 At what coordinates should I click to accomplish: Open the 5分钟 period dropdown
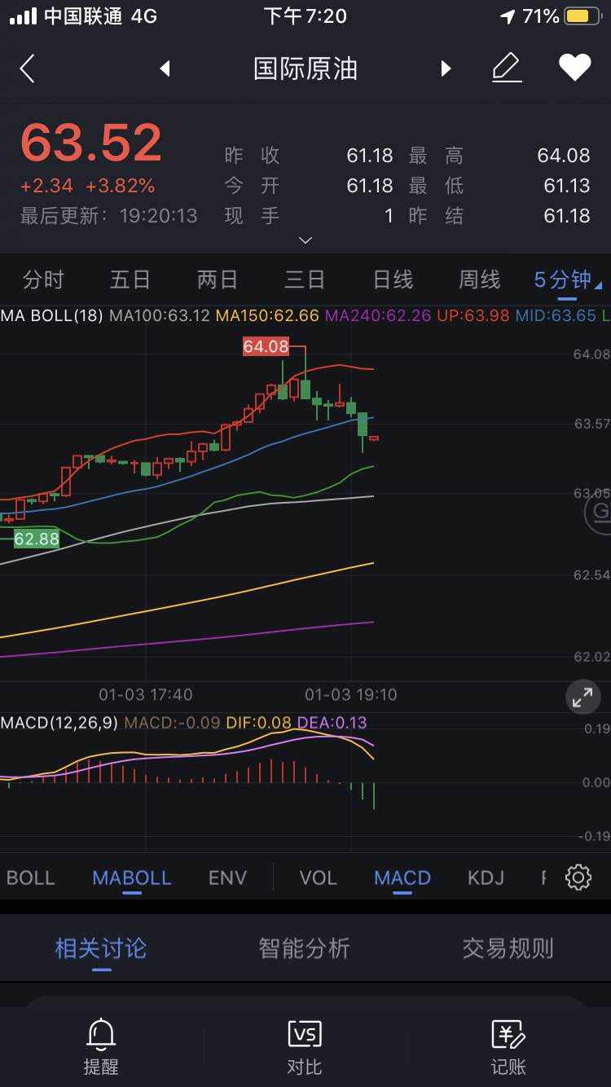pos(567,280)
